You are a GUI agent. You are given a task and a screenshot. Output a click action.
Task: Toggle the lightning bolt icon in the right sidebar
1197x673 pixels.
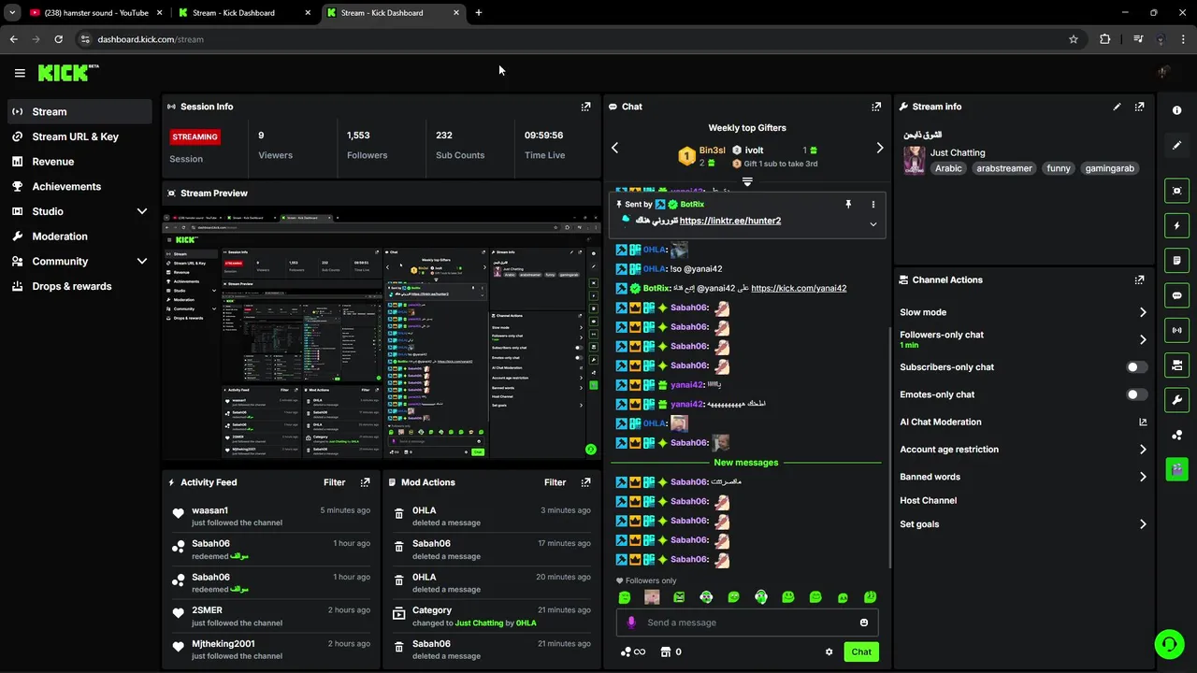tap(1176, 225)
